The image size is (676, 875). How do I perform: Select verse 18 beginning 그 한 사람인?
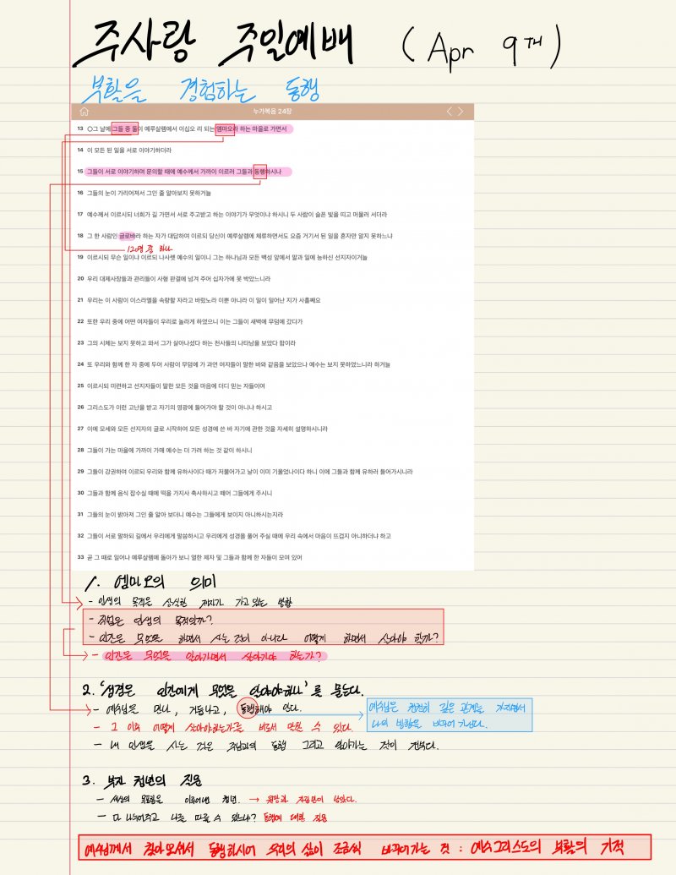click(x=235, y=236)
